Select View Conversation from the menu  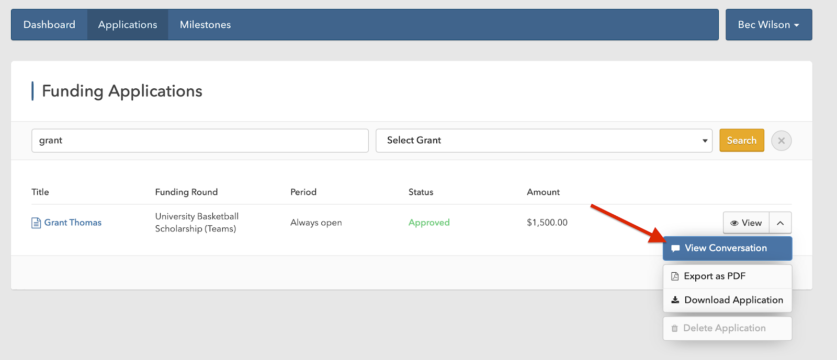pyautogui.click(x=727, y=248)
